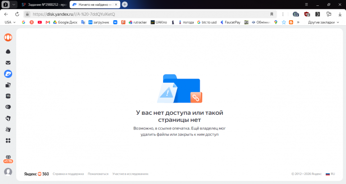The image size is (346, 184).
Task: Open the orange F bookmark icon
Action: (x=123, y=22)
